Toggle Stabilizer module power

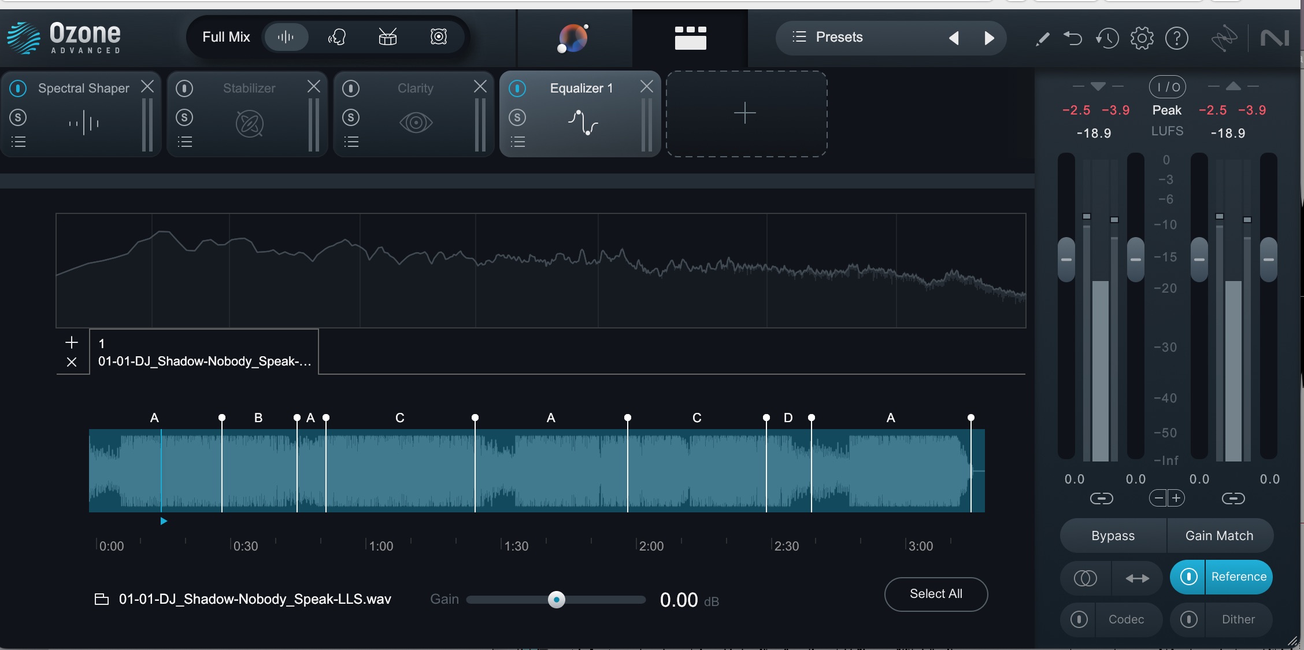pyautogui.click(x=184, y=88)
